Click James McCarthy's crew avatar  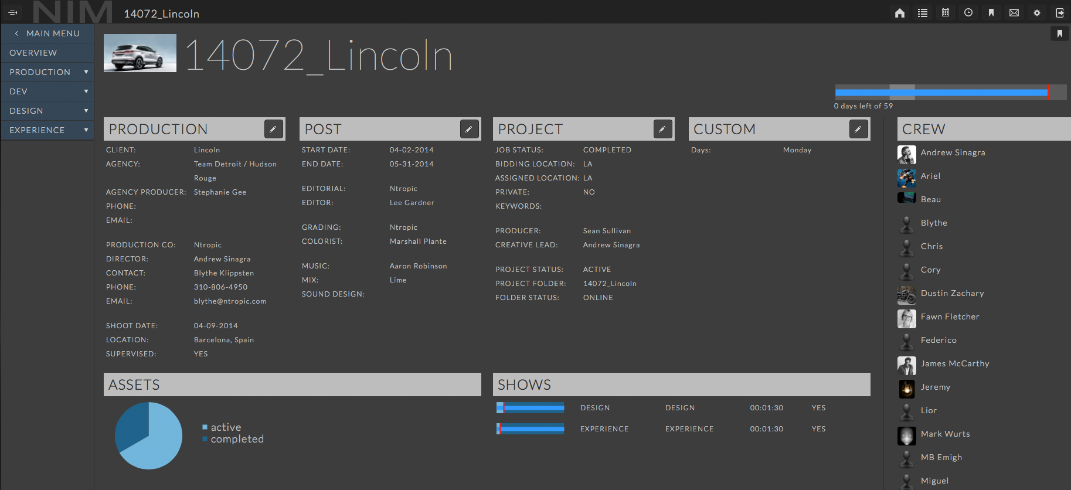[907, 366]
